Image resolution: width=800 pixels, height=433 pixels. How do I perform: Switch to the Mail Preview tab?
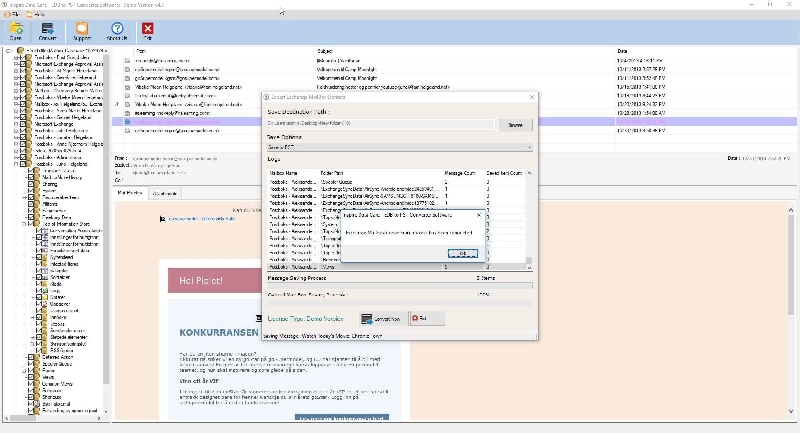[130, 193]
